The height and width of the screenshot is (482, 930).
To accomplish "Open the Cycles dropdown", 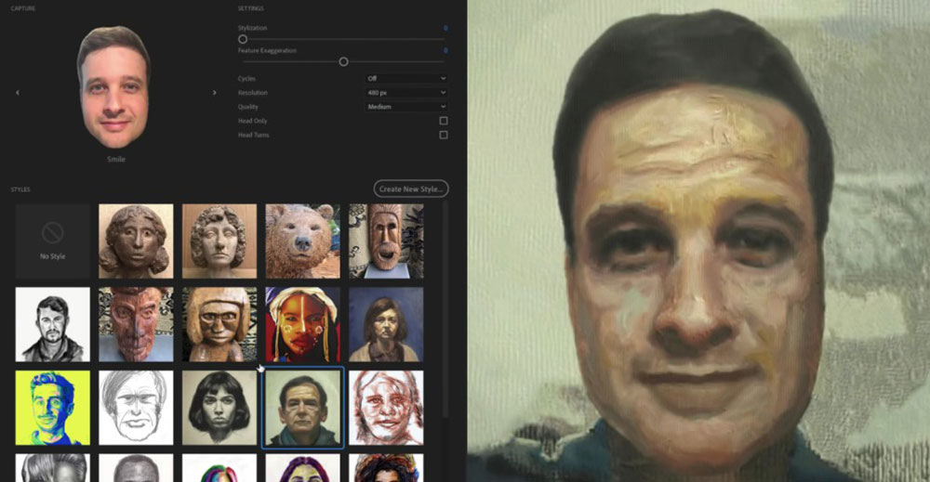I will (x=405, y=78).
